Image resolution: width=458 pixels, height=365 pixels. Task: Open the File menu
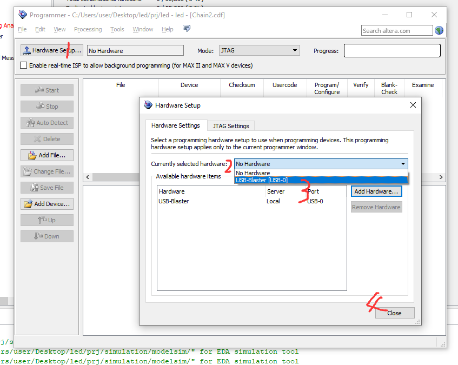[22, 29]
